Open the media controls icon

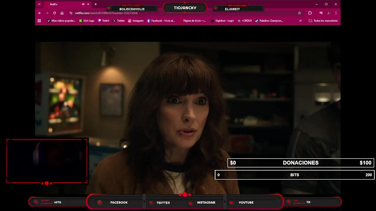321,13
